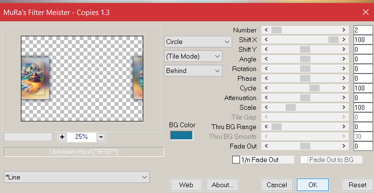Zoom out preview with minus button

point(101,137)
